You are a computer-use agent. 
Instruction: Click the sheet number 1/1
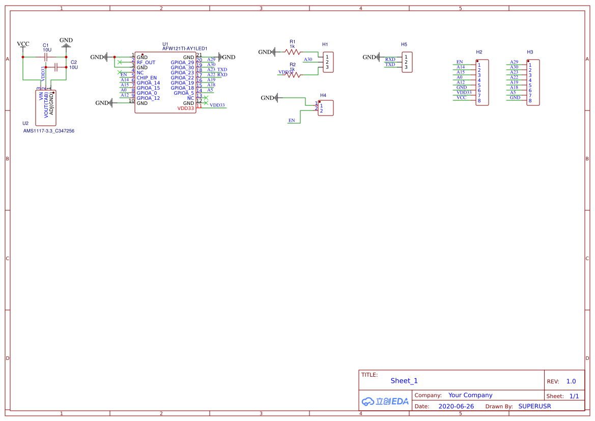(x=574, y=396)
